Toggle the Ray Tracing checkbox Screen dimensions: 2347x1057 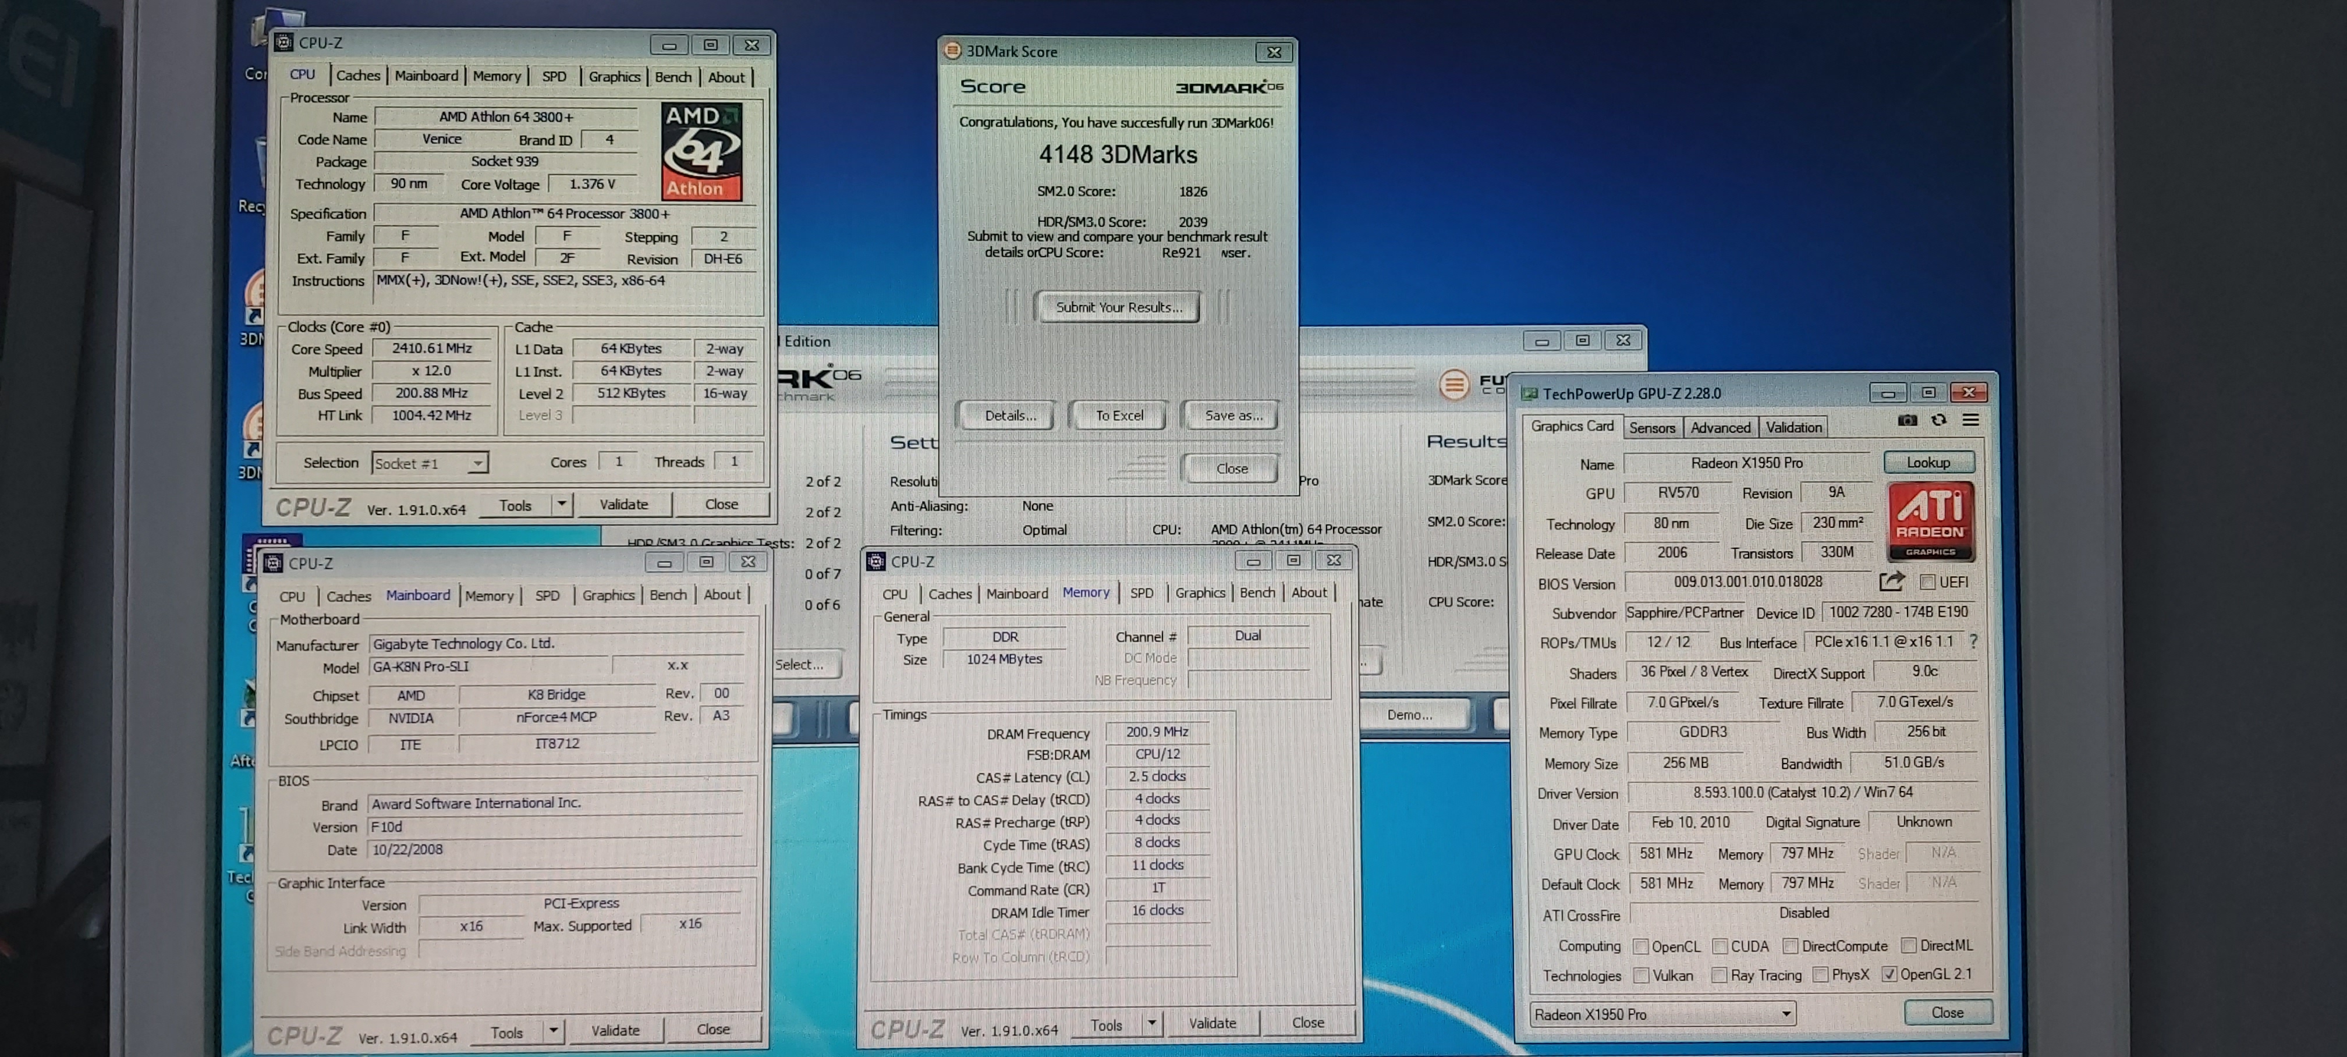pyautogui.click(x=1720, y=975)
